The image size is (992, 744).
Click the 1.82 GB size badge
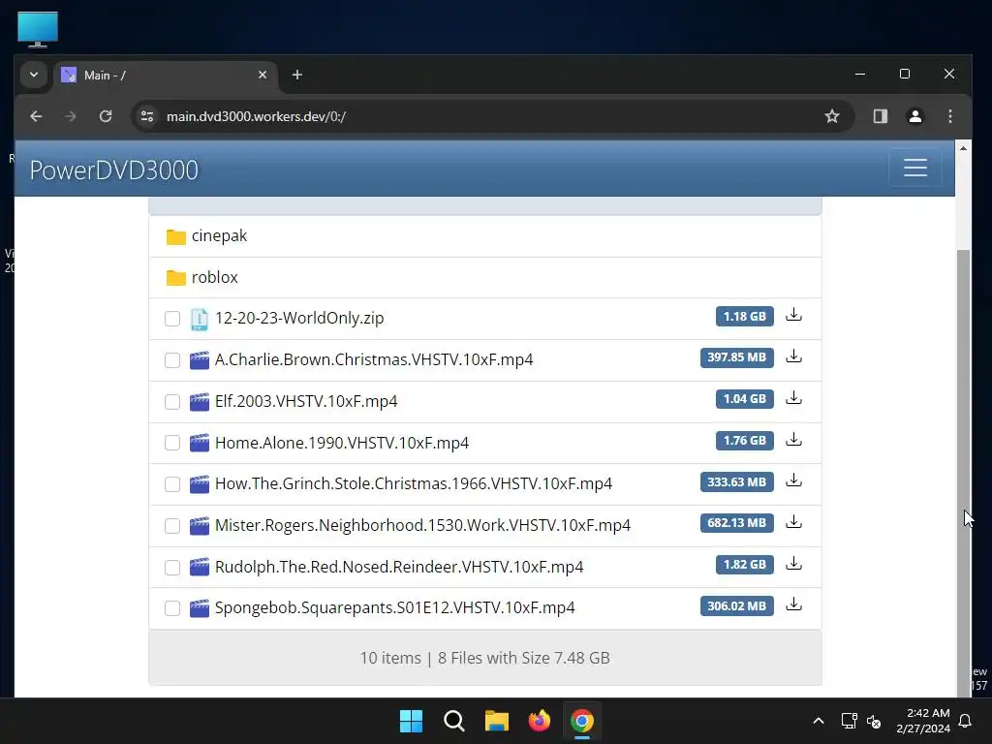click(745, 565)
